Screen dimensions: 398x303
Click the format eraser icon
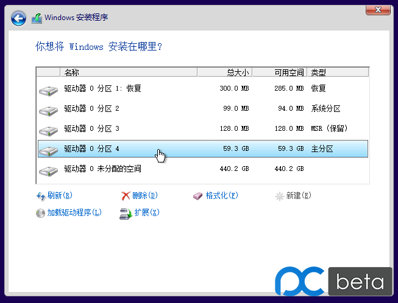[198, 196]
